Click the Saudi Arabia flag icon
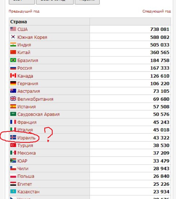176x199 pixels. tap(13, 114)
